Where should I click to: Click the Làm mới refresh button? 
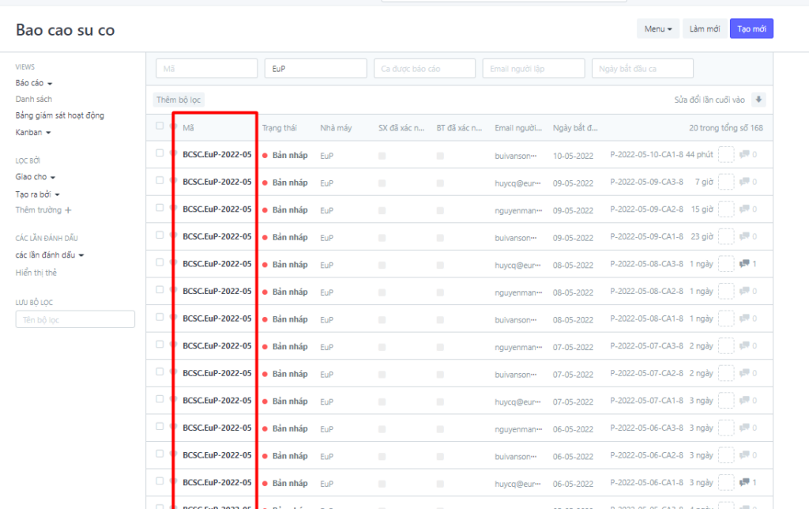click(704, 29)
